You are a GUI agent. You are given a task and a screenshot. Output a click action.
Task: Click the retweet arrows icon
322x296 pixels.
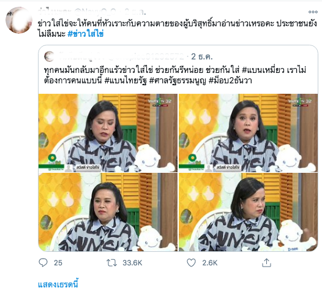[x=111, y=263]
